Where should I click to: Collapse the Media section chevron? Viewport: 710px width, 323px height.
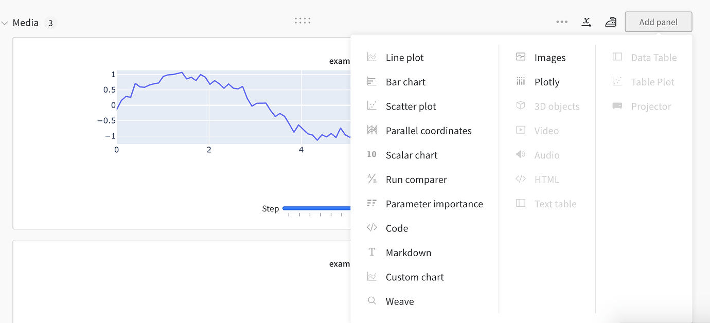[x=5, y=22]
